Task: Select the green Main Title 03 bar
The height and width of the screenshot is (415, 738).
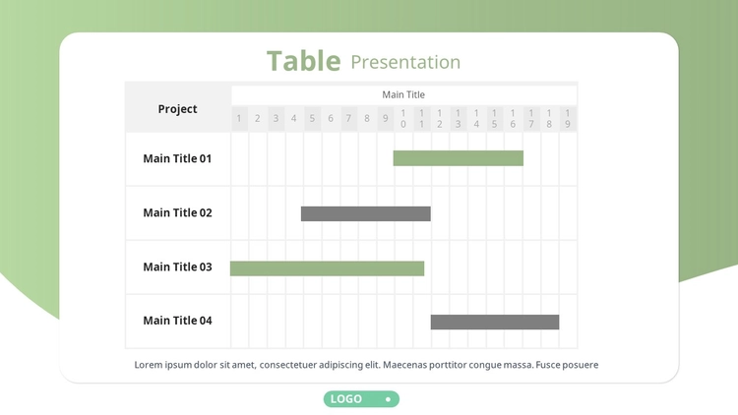Action: [x=327, y=268]
